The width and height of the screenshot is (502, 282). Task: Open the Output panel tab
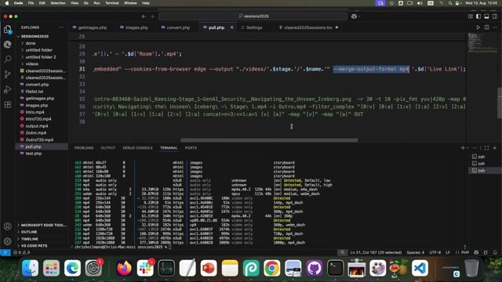coord(108,148)
